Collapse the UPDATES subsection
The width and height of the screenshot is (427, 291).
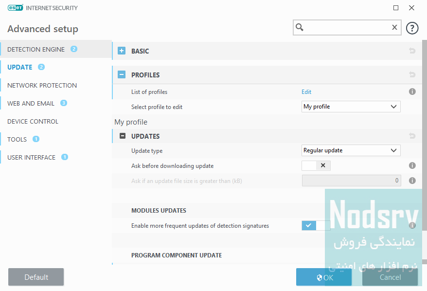tap(123, 136)
